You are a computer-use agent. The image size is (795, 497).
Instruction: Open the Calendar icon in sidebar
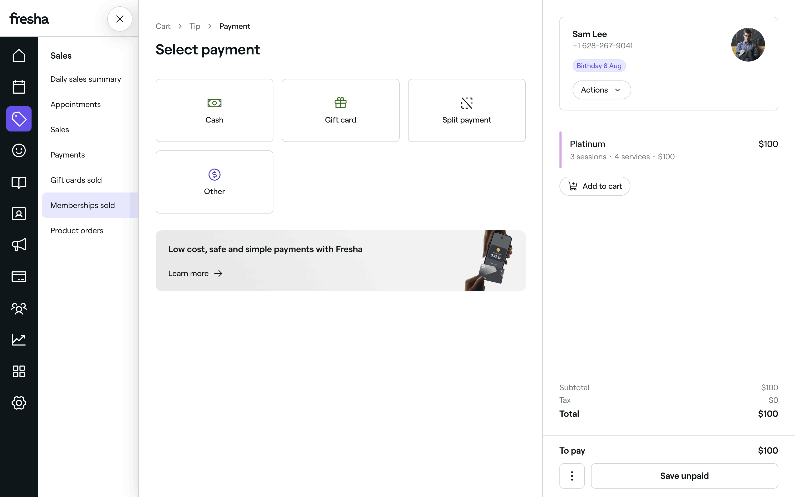(19, 87)
